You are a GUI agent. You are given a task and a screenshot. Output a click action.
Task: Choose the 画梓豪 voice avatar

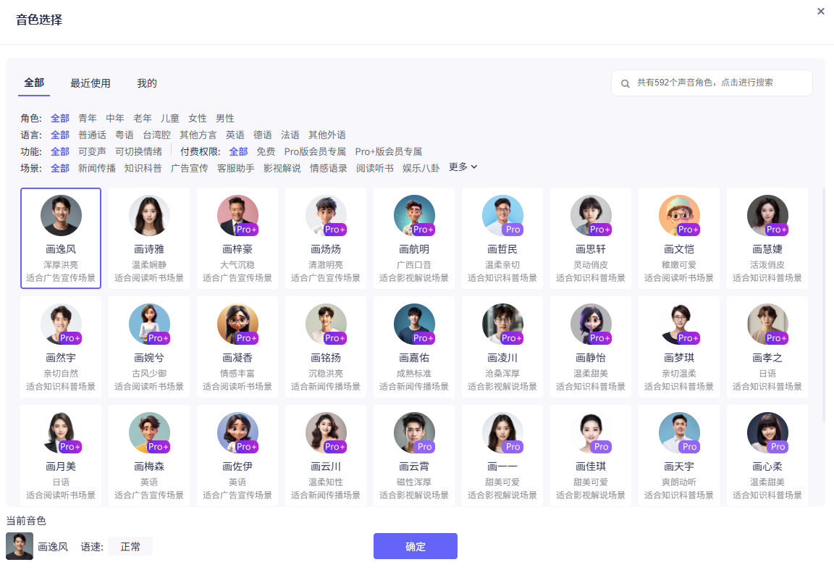pos(237,216)
